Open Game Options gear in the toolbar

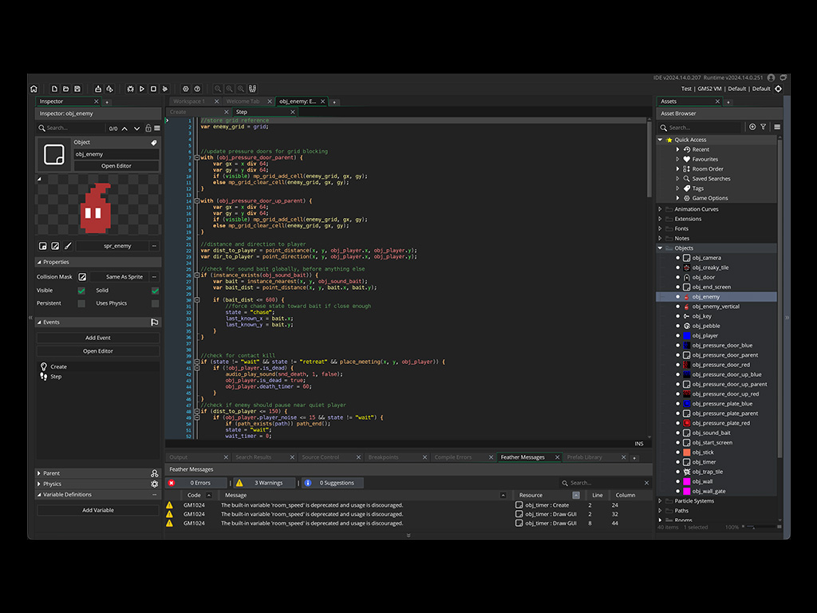pos(186,89)
